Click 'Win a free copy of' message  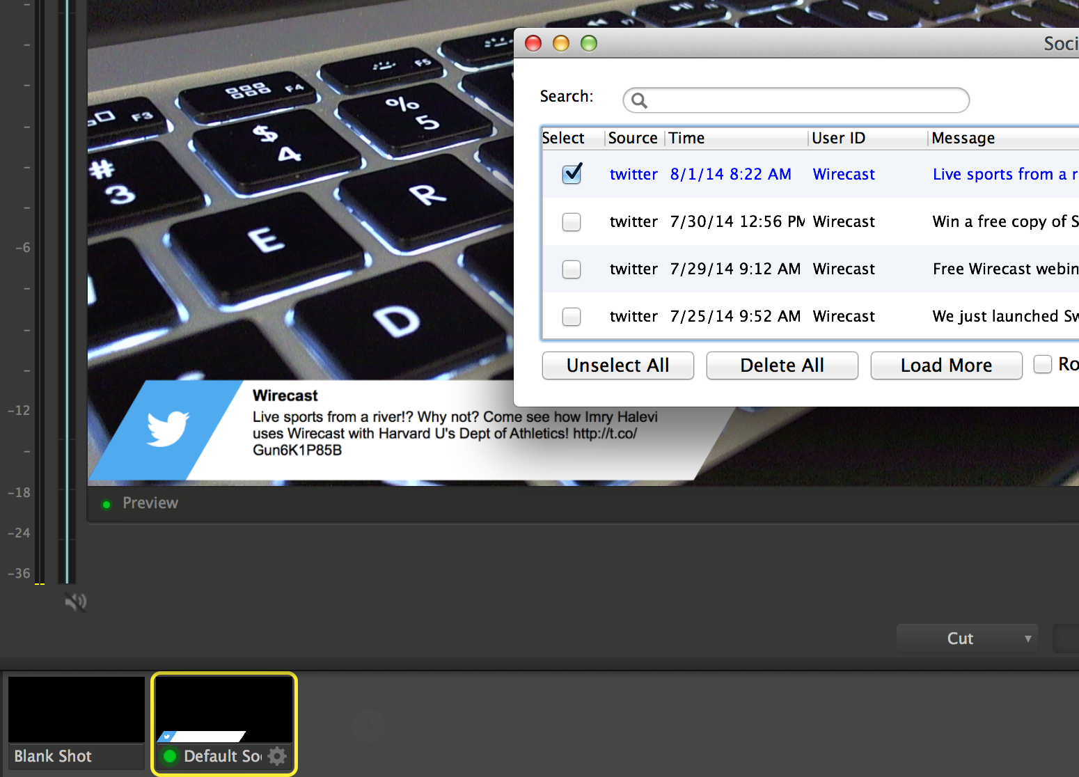[1005, 221]
